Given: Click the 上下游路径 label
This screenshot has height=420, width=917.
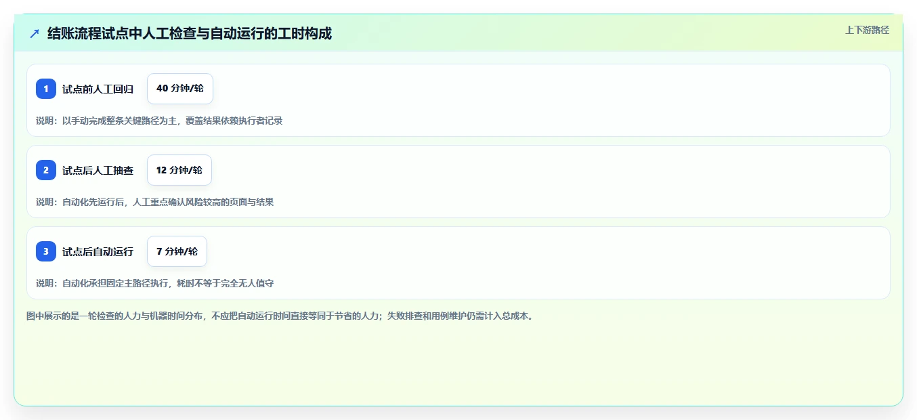Looking at the screenshot, I should pyautogui.click(x=867, y=30).
